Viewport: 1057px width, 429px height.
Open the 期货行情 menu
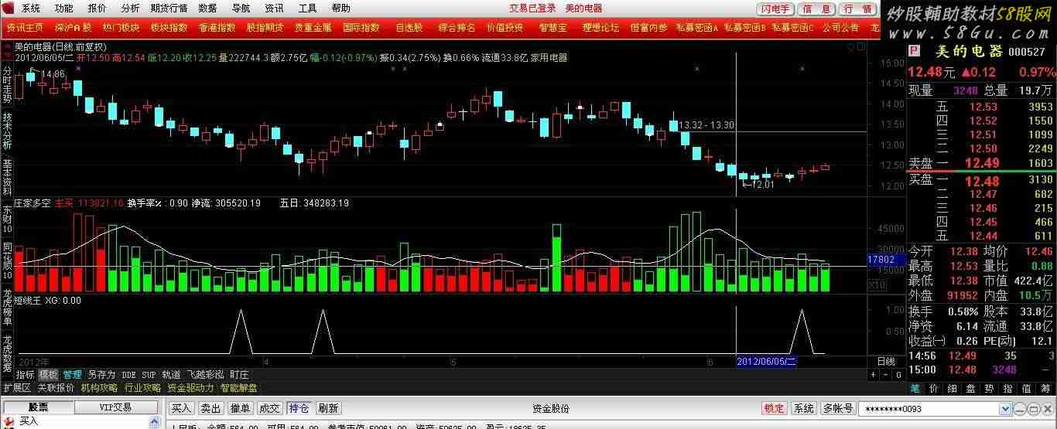(x=169, y=9)
